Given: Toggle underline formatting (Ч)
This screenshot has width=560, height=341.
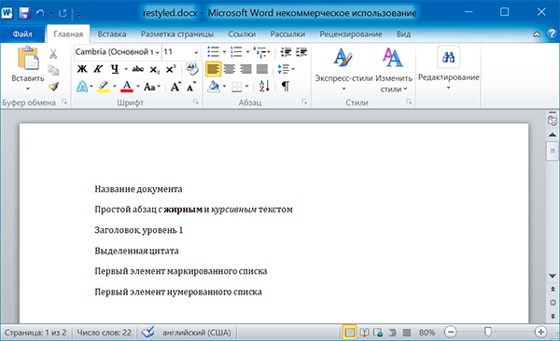Looking at the screenshot, I should point(115,69).
